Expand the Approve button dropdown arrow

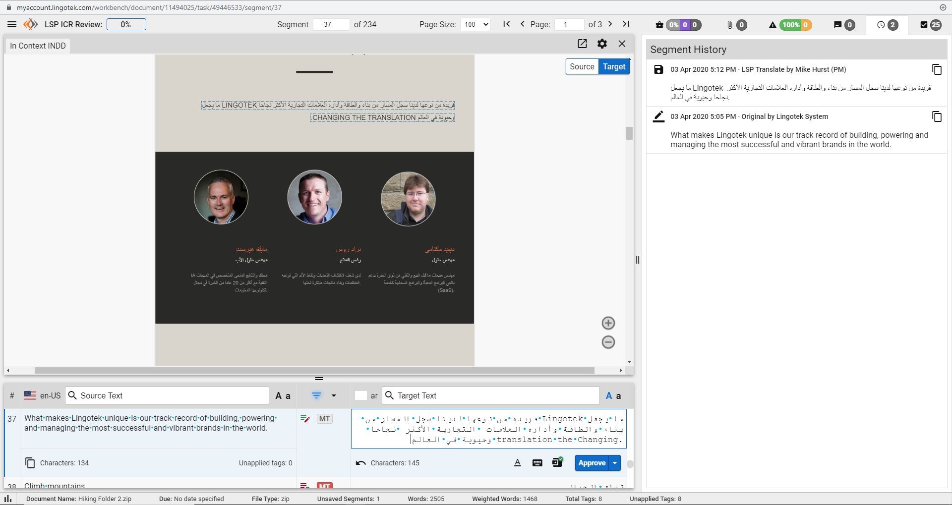pyautogui.click(x=615, y=463)
